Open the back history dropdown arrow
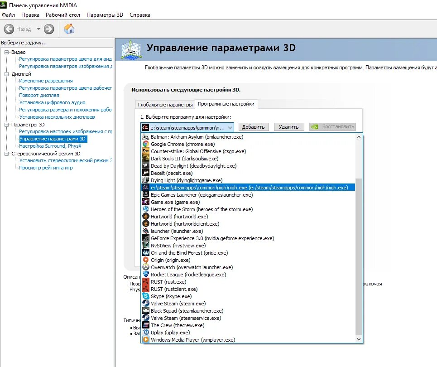This screenshot has width=437, height=367. 38,29
